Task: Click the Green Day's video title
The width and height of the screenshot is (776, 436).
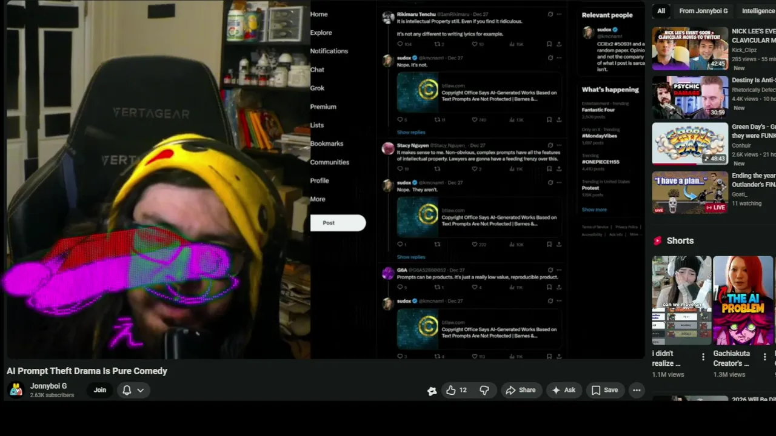Action: [x=754, y=131]
